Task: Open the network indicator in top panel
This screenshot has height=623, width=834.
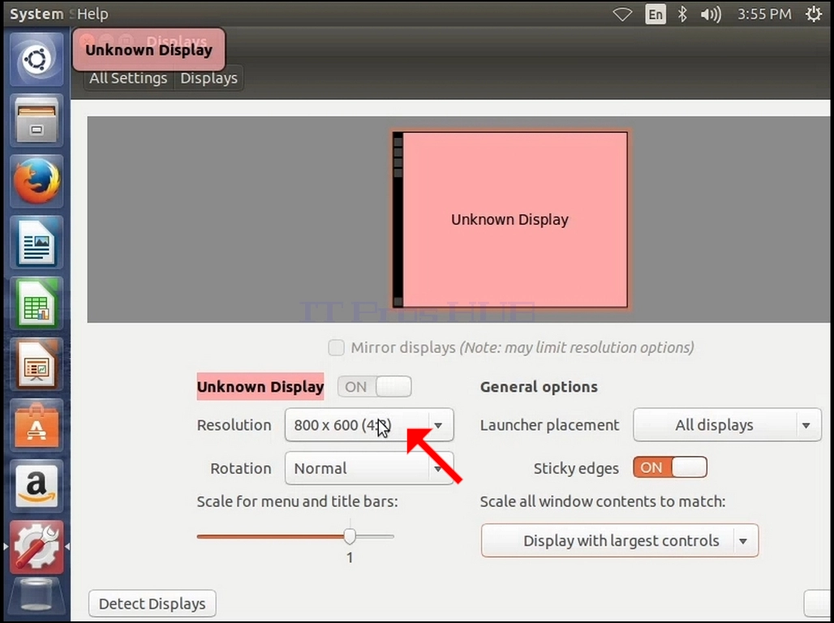Action: coord(622,15)
